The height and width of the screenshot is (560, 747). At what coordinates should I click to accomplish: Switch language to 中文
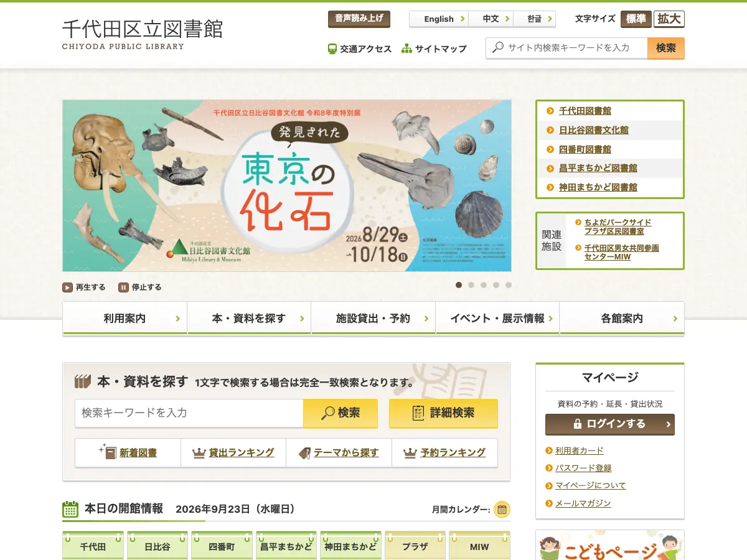click(491, 19)
